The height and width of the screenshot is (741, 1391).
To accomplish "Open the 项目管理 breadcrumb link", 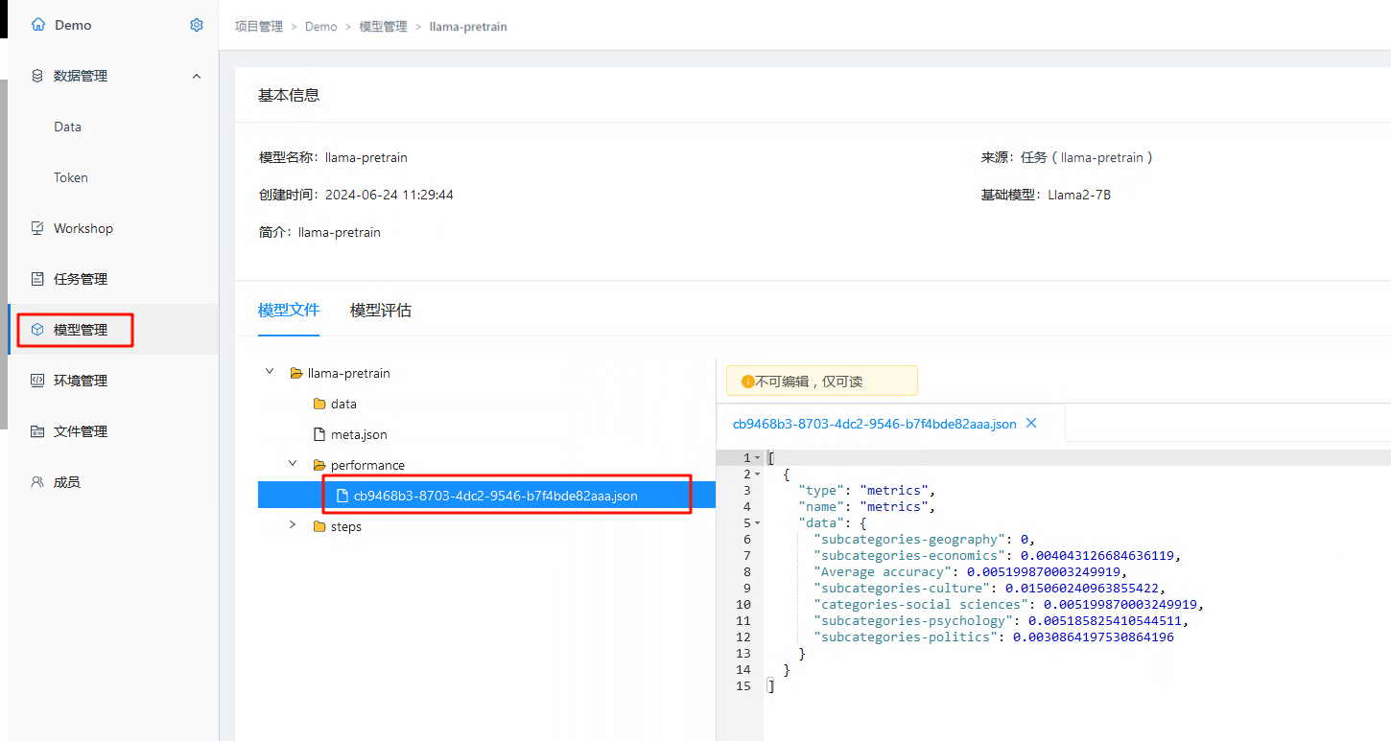I will [x=259, y=27].
